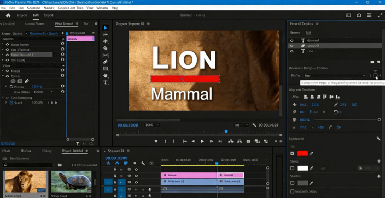Add another shadow with plus icon
Image resolution: width=385 pixels, height=198 pixels.
click(x=378, y=176)
